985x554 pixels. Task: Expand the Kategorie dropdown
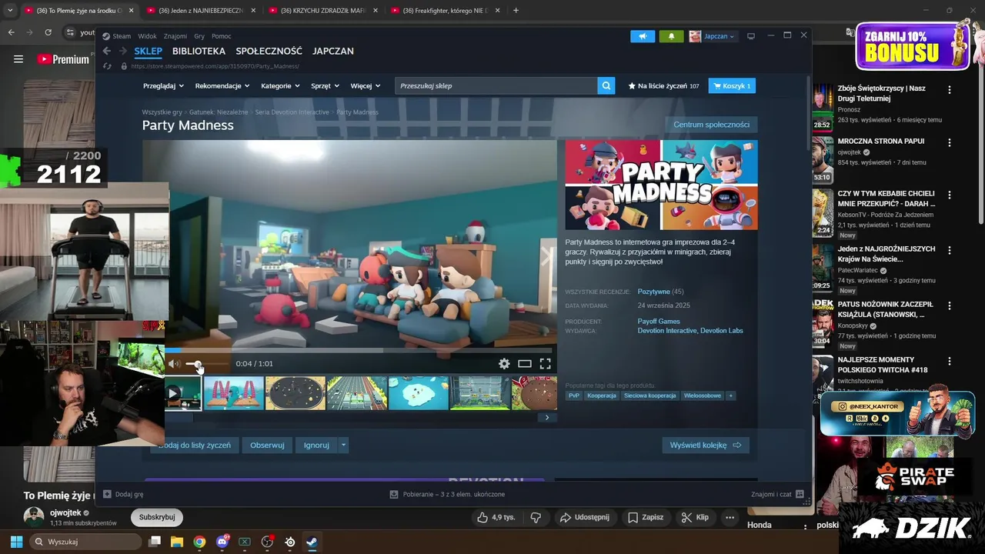281,86
